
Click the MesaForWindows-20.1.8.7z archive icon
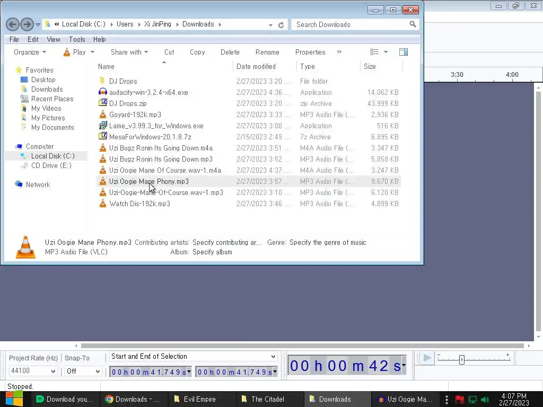click(x=102, y=136)
